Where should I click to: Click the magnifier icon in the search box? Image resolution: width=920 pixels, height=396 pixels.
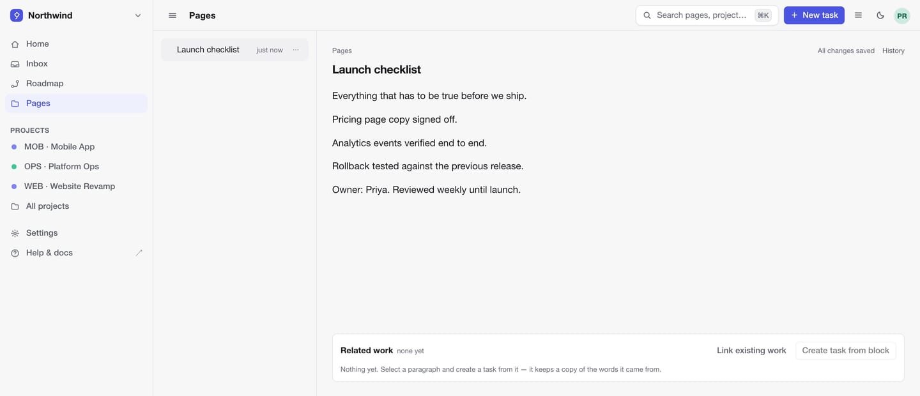pos(647,15)
